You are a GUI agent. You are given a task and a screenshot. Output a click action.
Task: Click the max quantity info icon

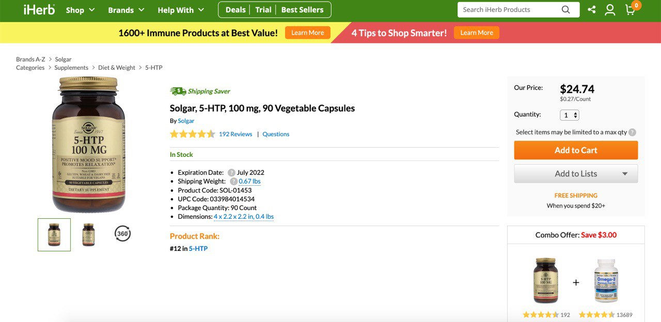[x=633, y=132]
